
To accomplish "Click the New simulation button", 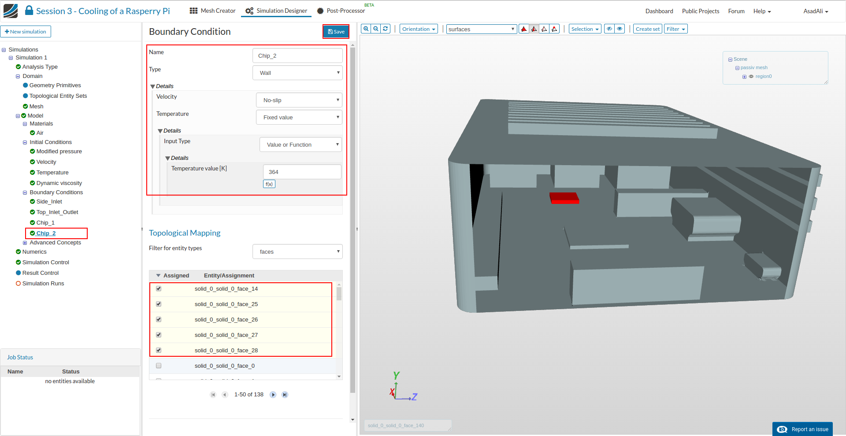I will coord(26,32).
